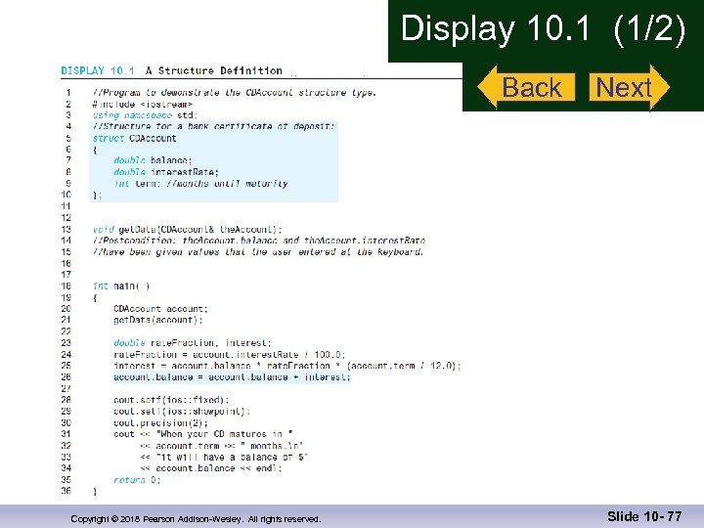Click the 'Structure for a bank certificate of deposit' comment
The image size is (704, 528).
pos(214,126)
